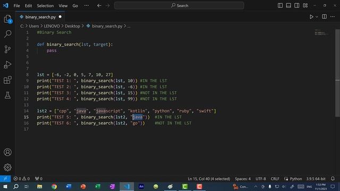Split the editor to the right
The image size is (340, 191).
click(324, 16)
